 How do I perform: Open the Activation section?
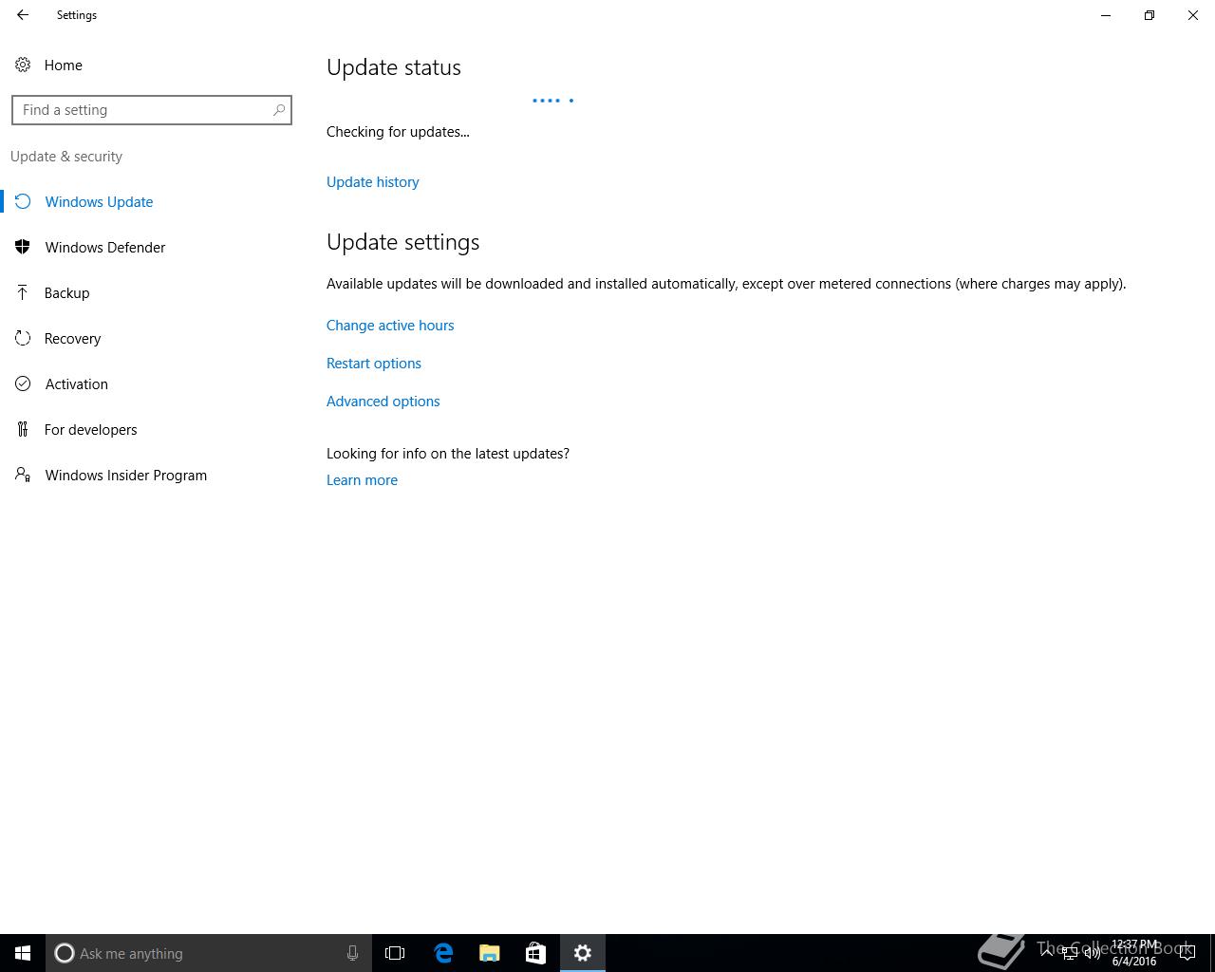[76, 384]
